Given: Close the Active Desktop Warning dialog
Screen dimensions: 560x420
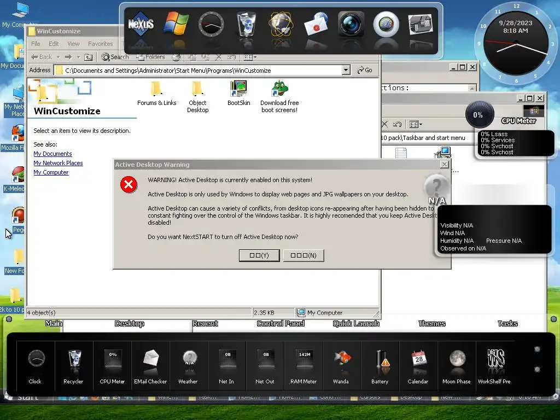Looking at the screenshot, I should [444, 164].
